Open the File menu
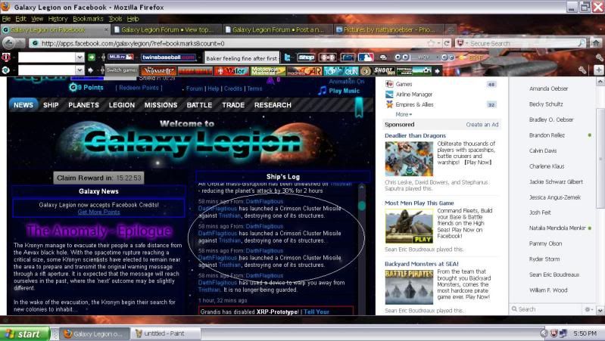Image resolution: width=605 pixels, height=341 pixels. coord(6,18)
